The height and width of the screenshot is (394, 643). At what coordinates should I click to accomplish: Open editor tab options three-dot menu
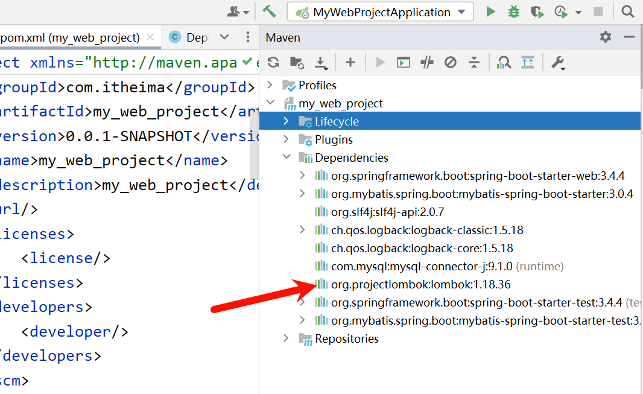click(248, 37)
